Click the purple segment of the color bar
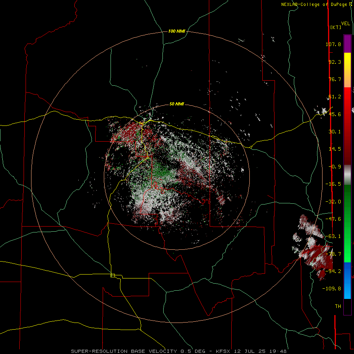 pos(347,44)
